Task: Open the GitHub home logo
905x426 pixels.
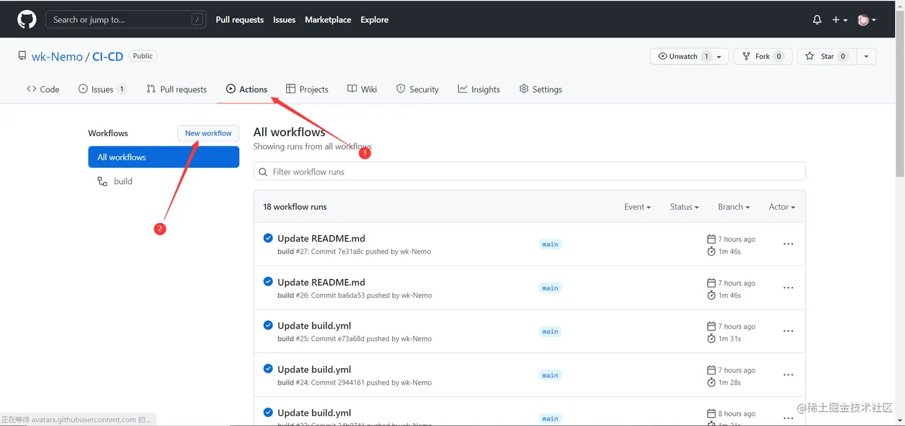Action: pos(27,20)
